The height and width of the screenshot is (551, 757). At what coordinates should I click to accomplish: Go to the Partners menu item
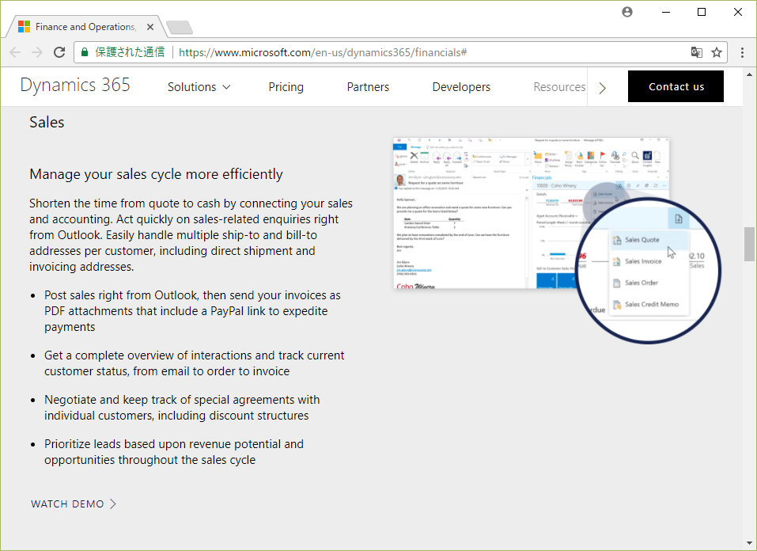point(368,87)
